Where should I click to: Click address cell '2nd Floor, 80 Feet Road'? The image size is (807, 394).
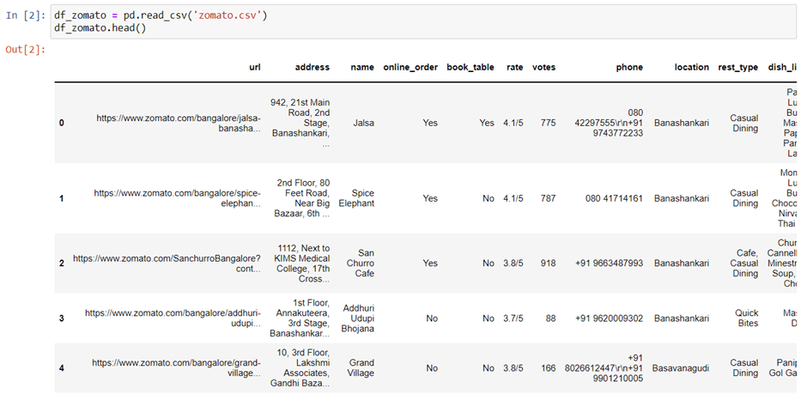[304, 198]
